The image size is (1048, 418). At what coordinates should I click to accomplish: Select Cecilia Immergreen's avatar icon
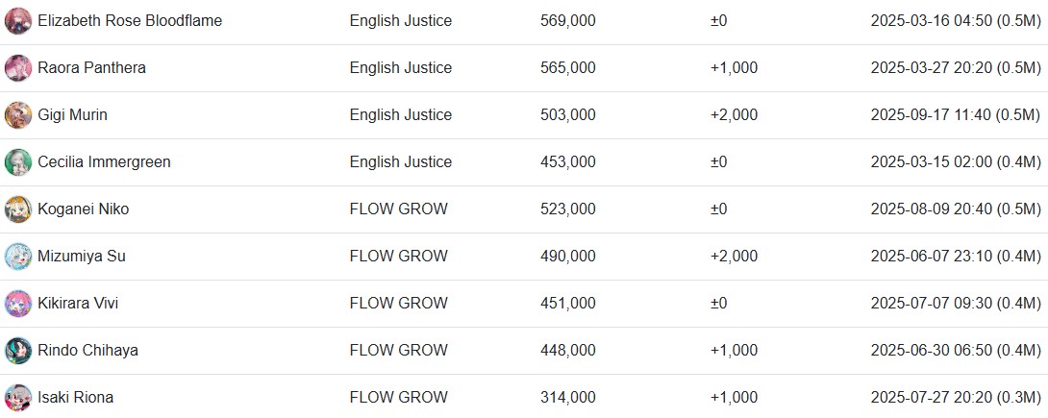click(18, 162)
